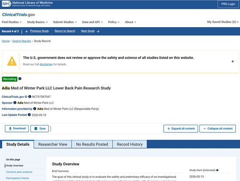This screenshot has width=240, height=181.
Task: Open the Find Studies dropdown menu
Action: [x=12, y=22]
